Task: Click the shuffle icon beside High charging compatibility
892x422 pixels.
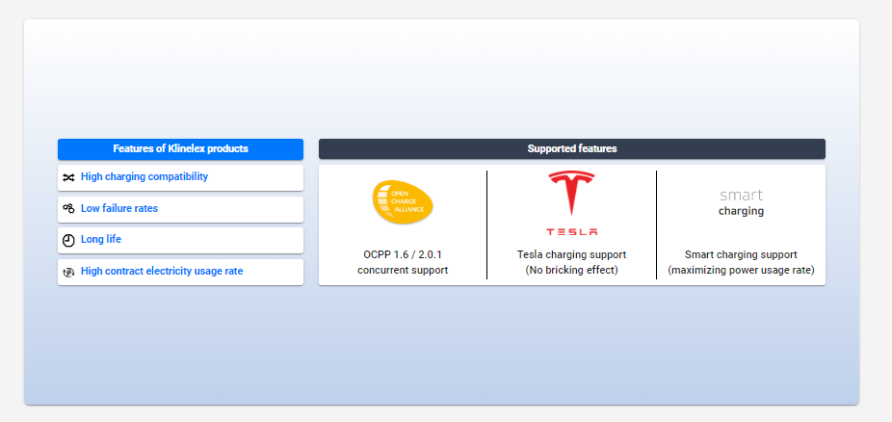Action: click(68, 177)
